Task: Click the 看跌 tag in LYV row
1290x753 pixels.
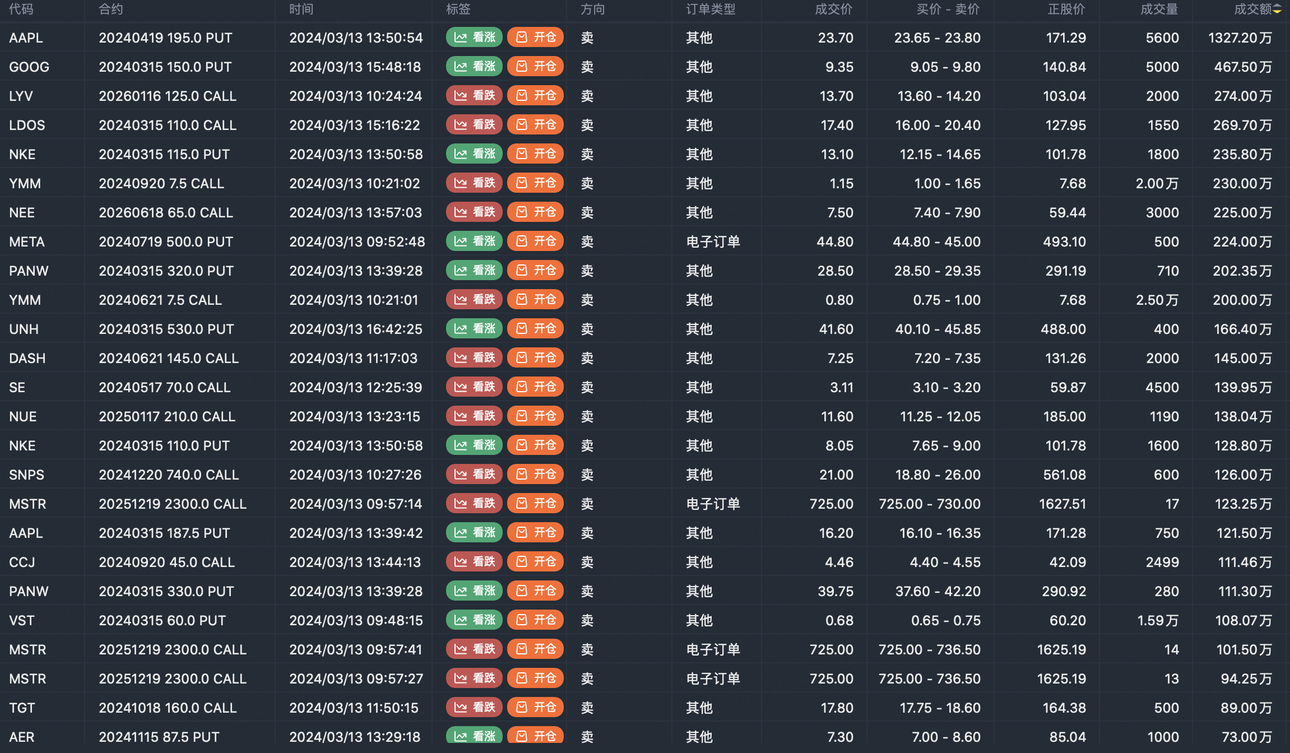Action: [474, 96]
